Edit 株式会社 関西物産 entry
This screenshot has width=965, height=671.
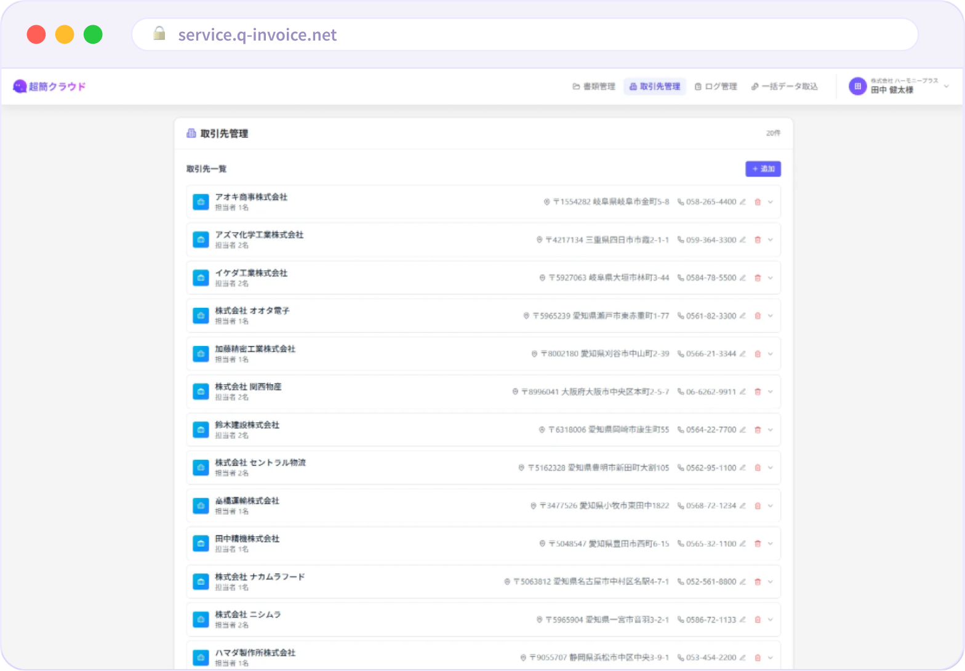tap(743, 392)
